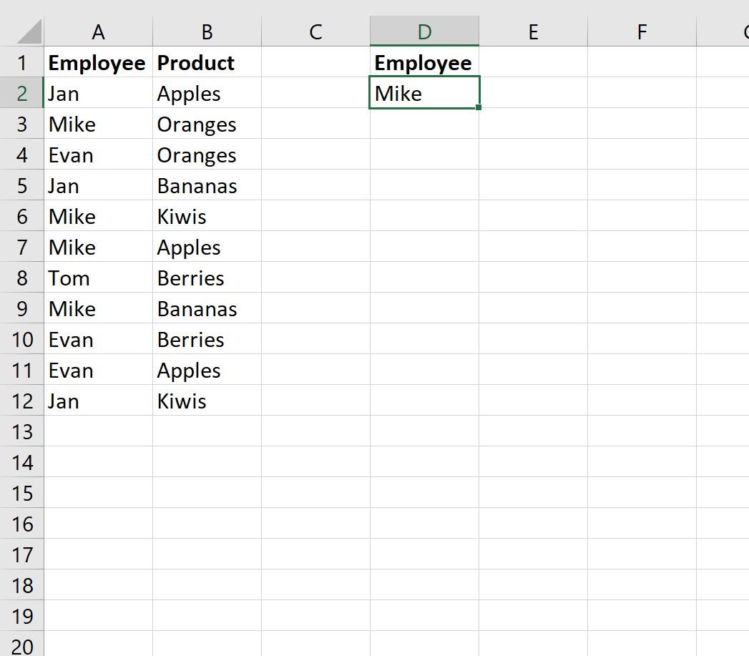Select column D header

pyautogui.click(x=424, y=31)
